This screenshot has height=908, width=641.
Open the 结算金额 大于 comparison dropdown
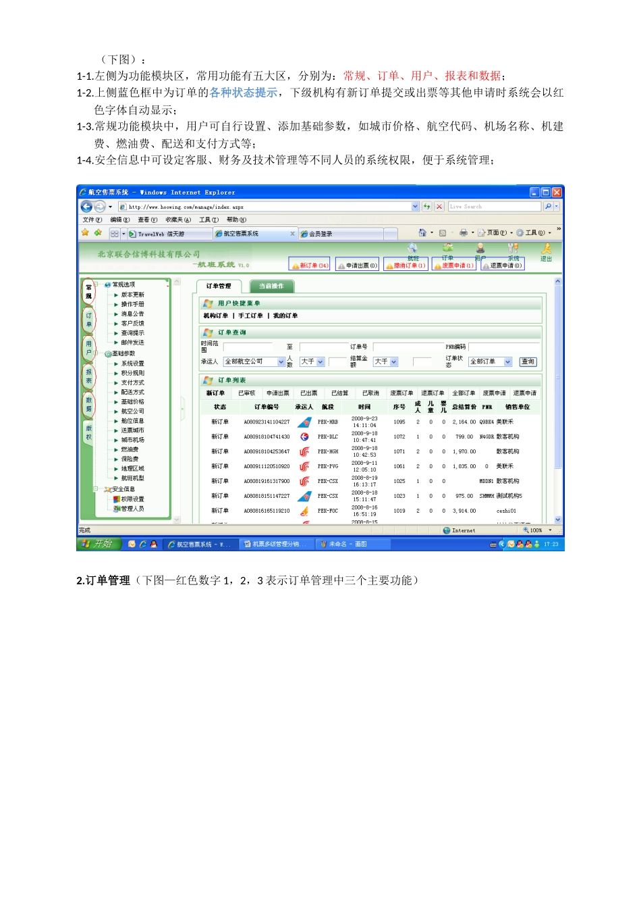coord(385,362)
